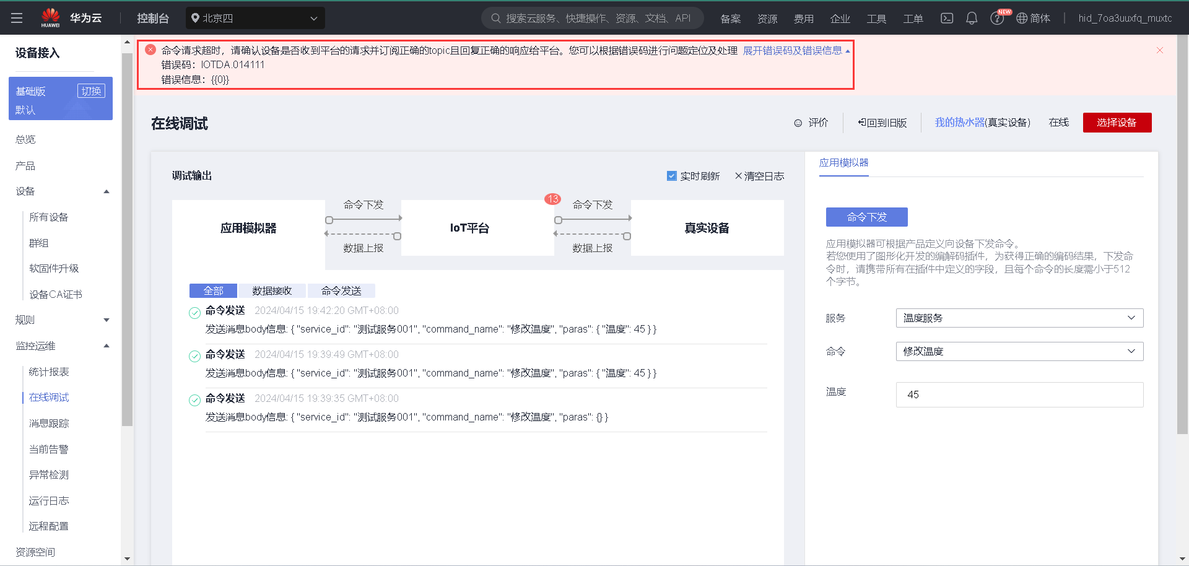The image size is (1189, 566).
Task: Open 消息跟踪 in the sidebar
Action: point(49,423)
